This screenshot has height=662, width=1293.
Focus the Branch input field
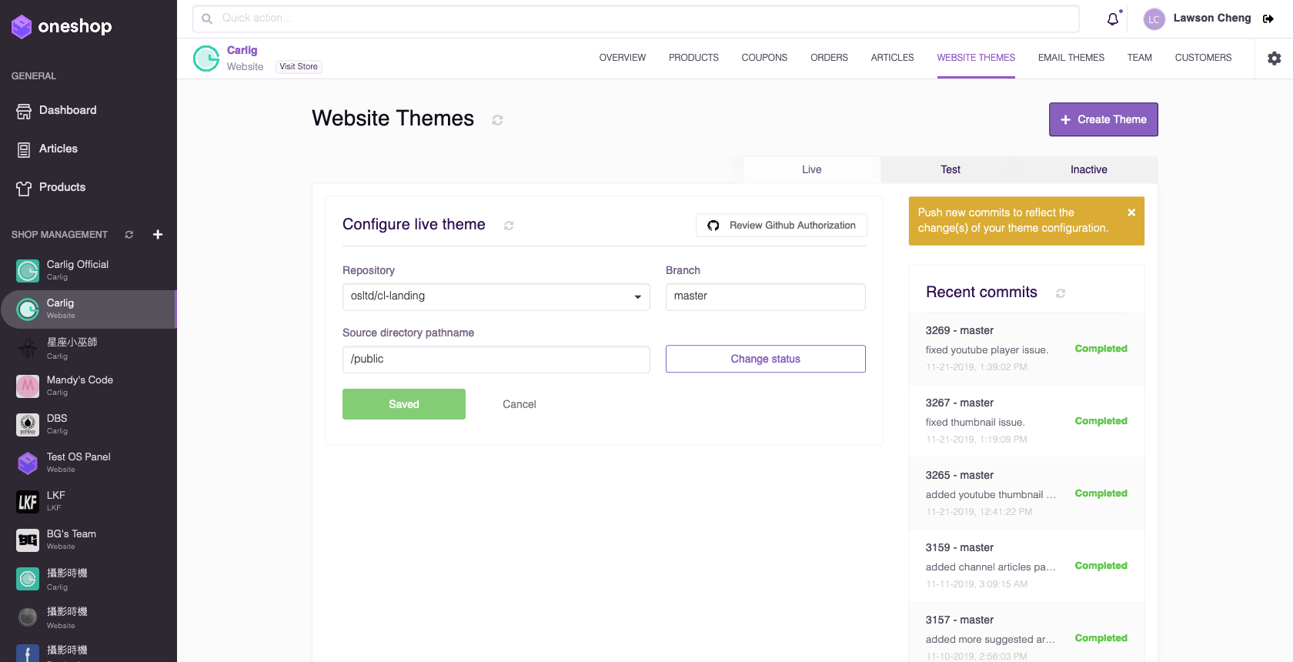tap(766, 297)
